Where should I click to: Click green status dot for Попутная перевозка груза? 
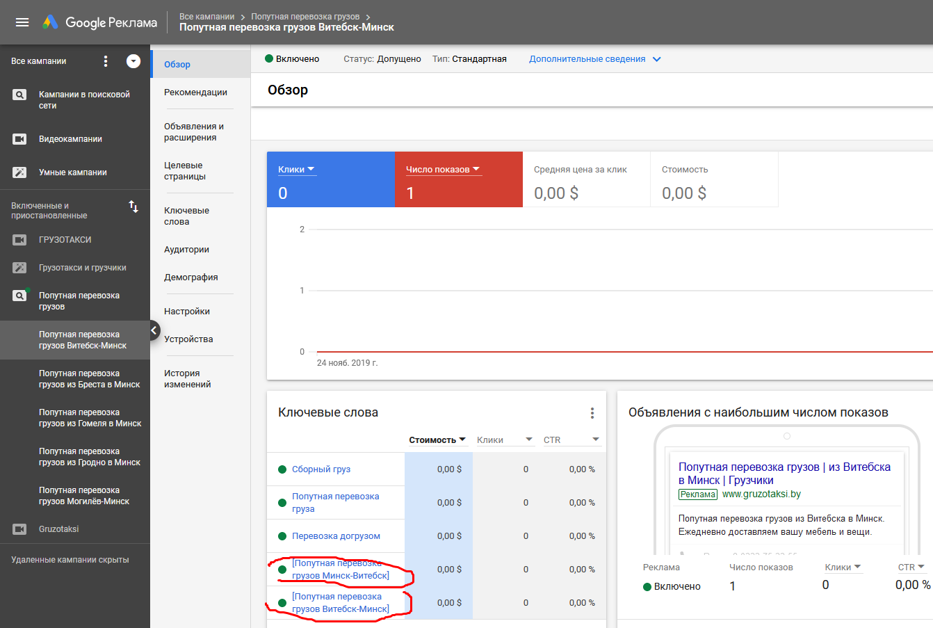point(282,503)
